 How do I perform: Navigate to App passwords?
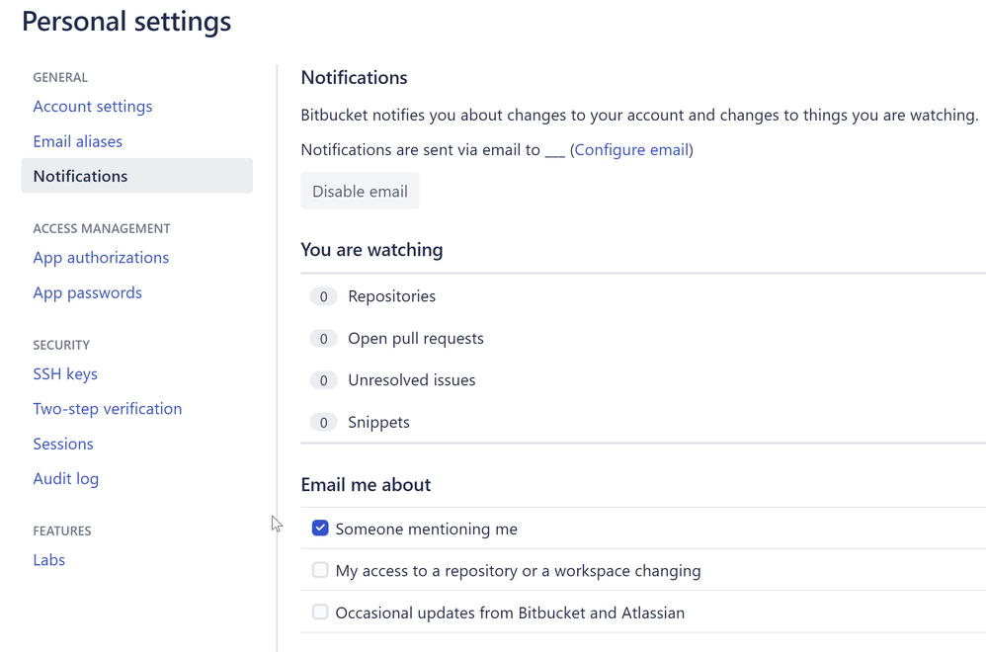point(87,292)
